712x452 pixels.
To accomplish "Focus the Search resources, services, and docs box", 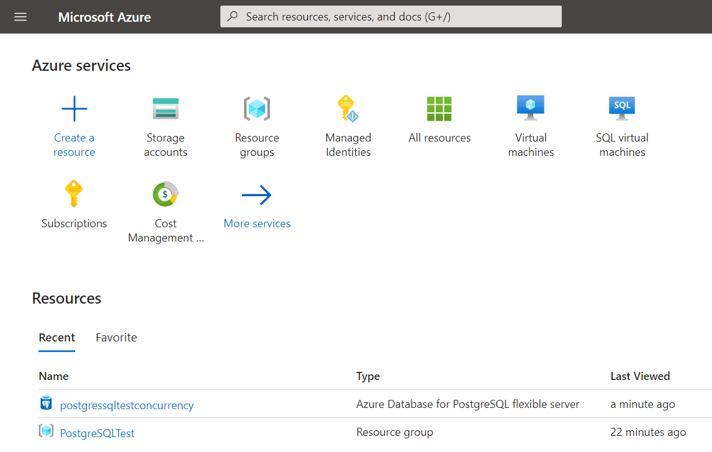I will tap(390, 17).
